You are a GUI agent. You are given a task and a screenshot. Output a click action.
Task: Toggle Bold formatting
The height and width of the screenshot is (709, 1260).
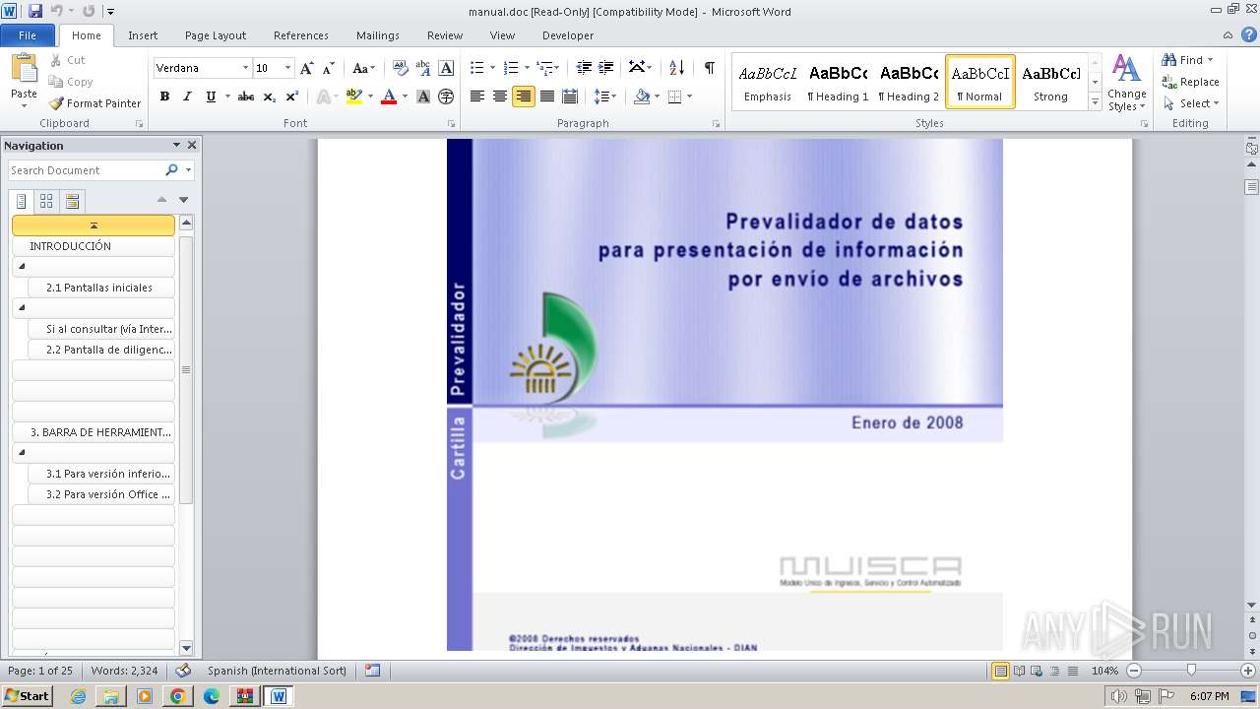coord(164,97)
